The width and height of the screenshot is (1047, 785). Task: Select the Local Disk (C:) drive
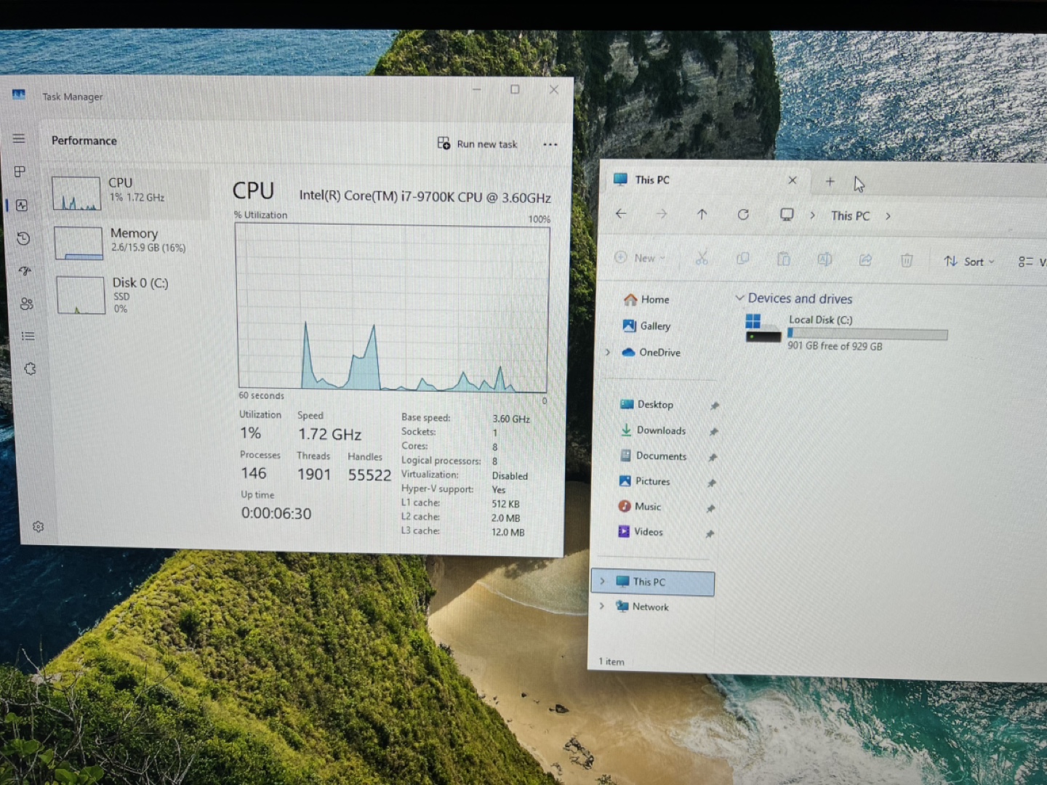847,332
